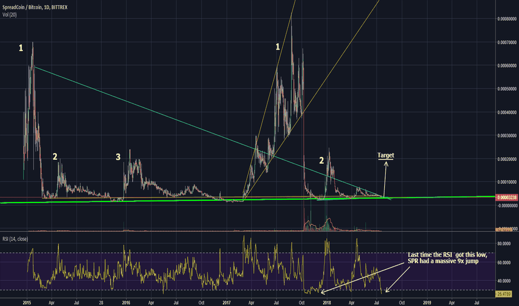The width and height of the screenshot is (519, 306).
Task: Click the last Jul label after 2019
Action: click(477, 303)
